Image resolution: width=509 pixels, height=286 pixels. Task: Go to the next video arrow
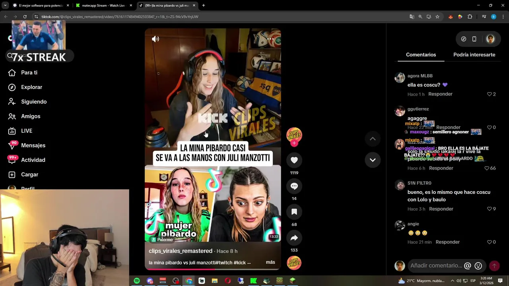[373, 160]
